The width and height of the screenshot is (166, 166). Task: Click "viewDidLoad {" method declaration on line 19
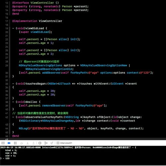[x=36, y=28]
